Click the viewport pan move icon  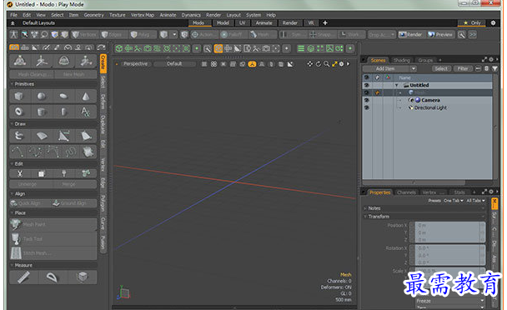pos(309,64)
